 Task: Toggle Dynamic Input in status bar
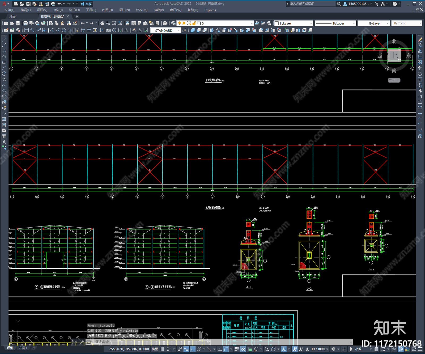186,349
